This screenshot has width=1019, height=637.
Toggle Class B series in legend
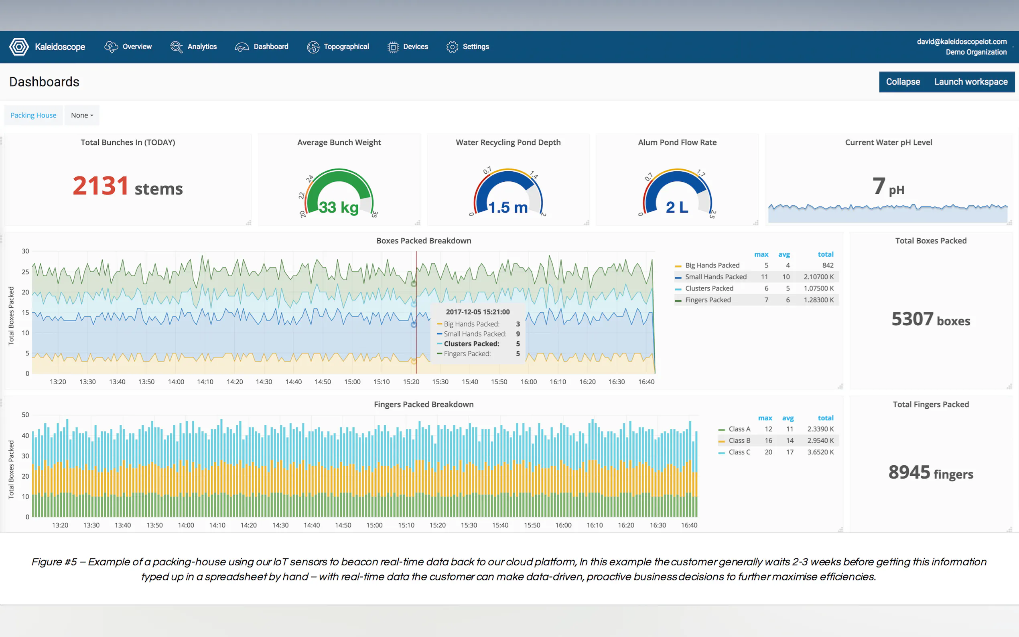click(739, 441)
